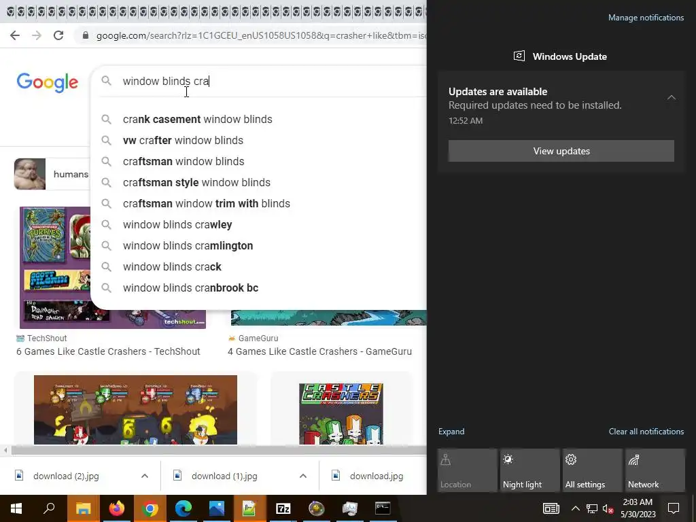Screen dimensions: 696x522
Task: Toggle the Location quick action
Action: 468,470
